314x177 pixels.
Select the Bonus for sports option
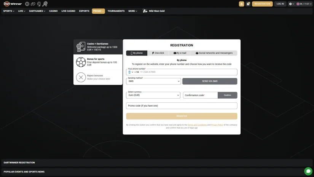pos(98,62)
